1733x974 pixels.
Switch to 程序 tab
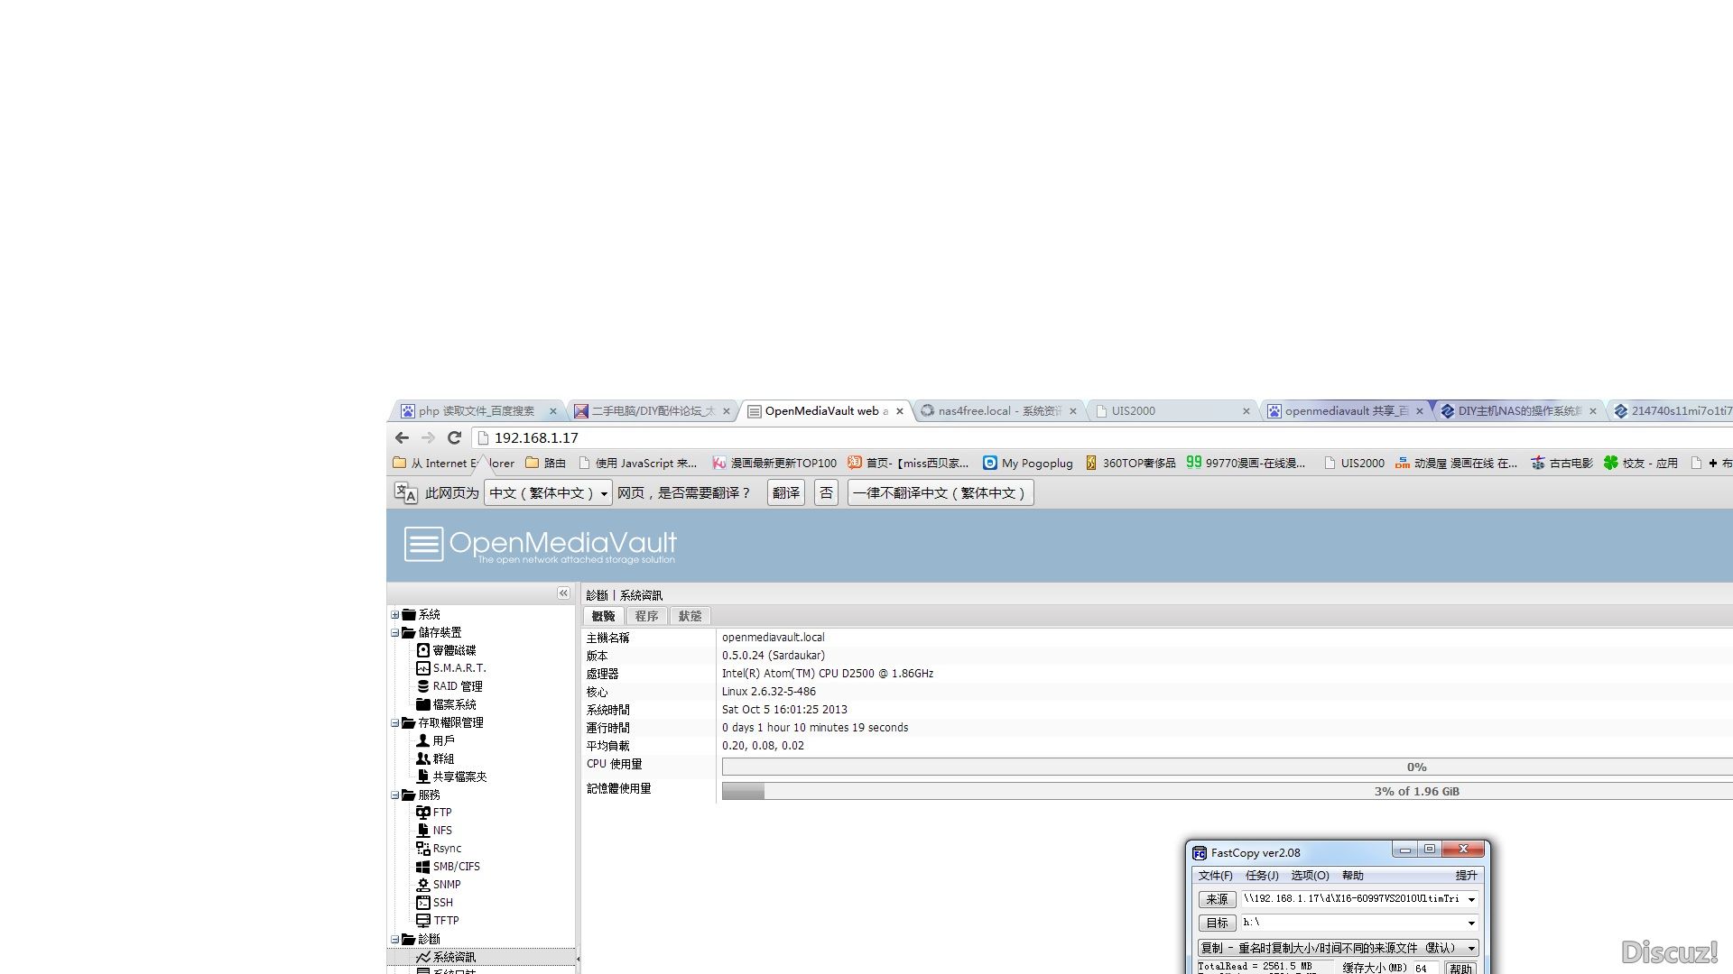pyautogui.click(x=646, y=616)
